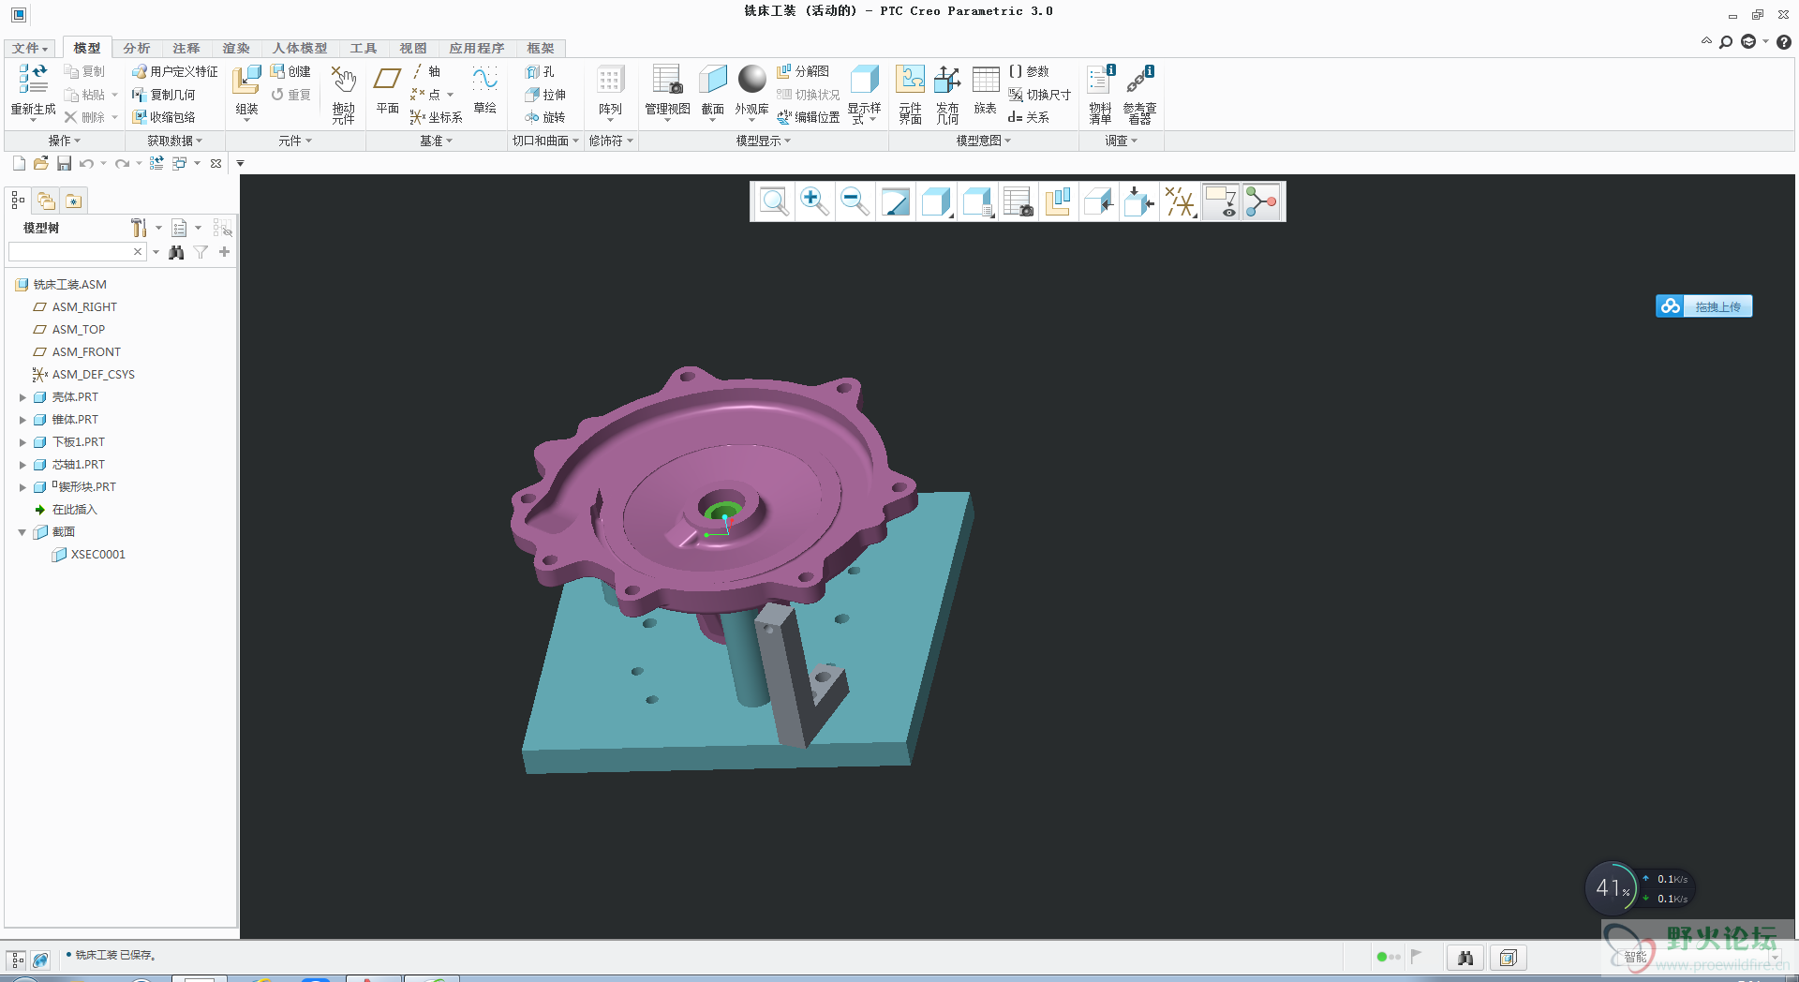Switch to Favorites tab in navigator

74,201
